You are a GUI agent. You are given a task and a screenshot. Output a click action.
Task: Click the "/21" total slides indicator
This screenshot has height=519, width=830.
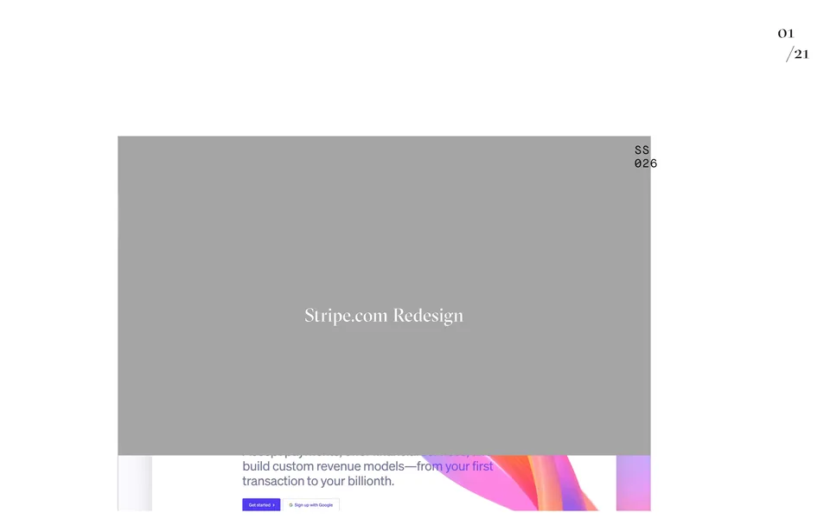(x=798, y=54)
